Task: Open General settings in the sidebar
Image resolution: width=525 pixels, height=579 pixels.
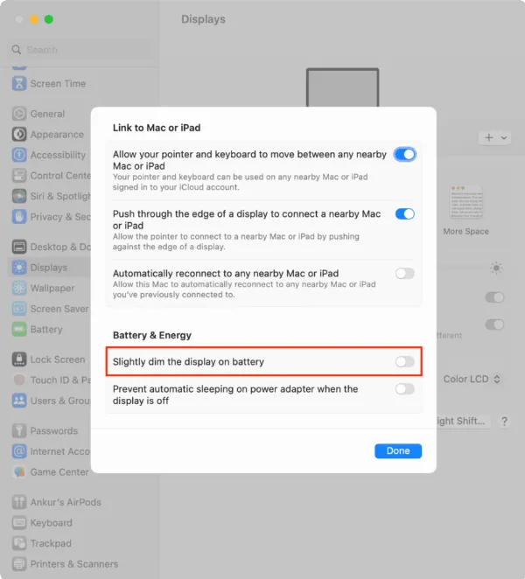Action: pyautogui.click(x=47, y=114)
